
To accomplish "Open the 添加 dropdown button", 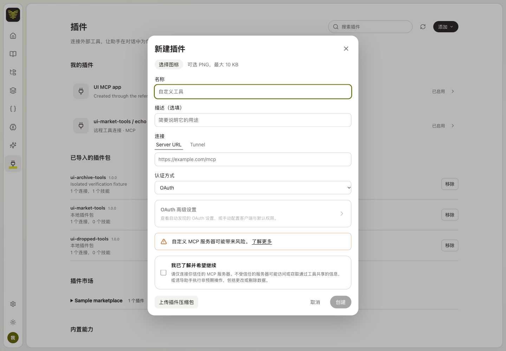I will pyautogui.click(x=446, y=27).
